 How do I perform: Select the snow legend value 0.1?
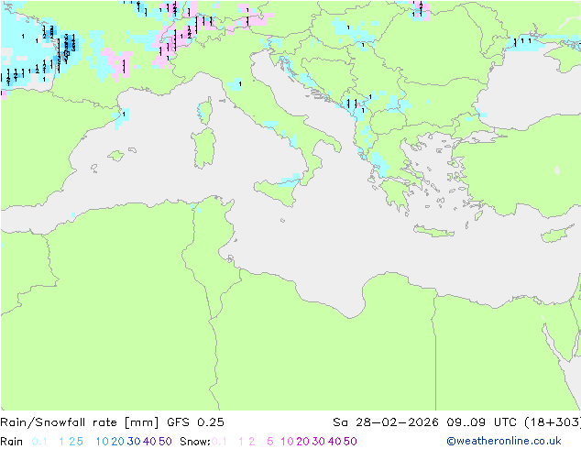pyautogui.click(x=219, y=442)
